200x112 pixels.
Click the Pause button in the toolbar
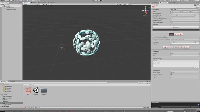coord(97,0)
